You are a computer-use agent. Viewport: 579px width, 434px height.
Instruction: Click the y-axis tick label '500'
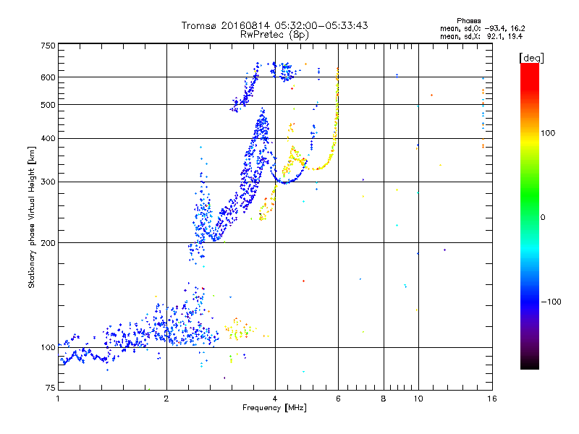pyautogui.click(x=48, y=105)
